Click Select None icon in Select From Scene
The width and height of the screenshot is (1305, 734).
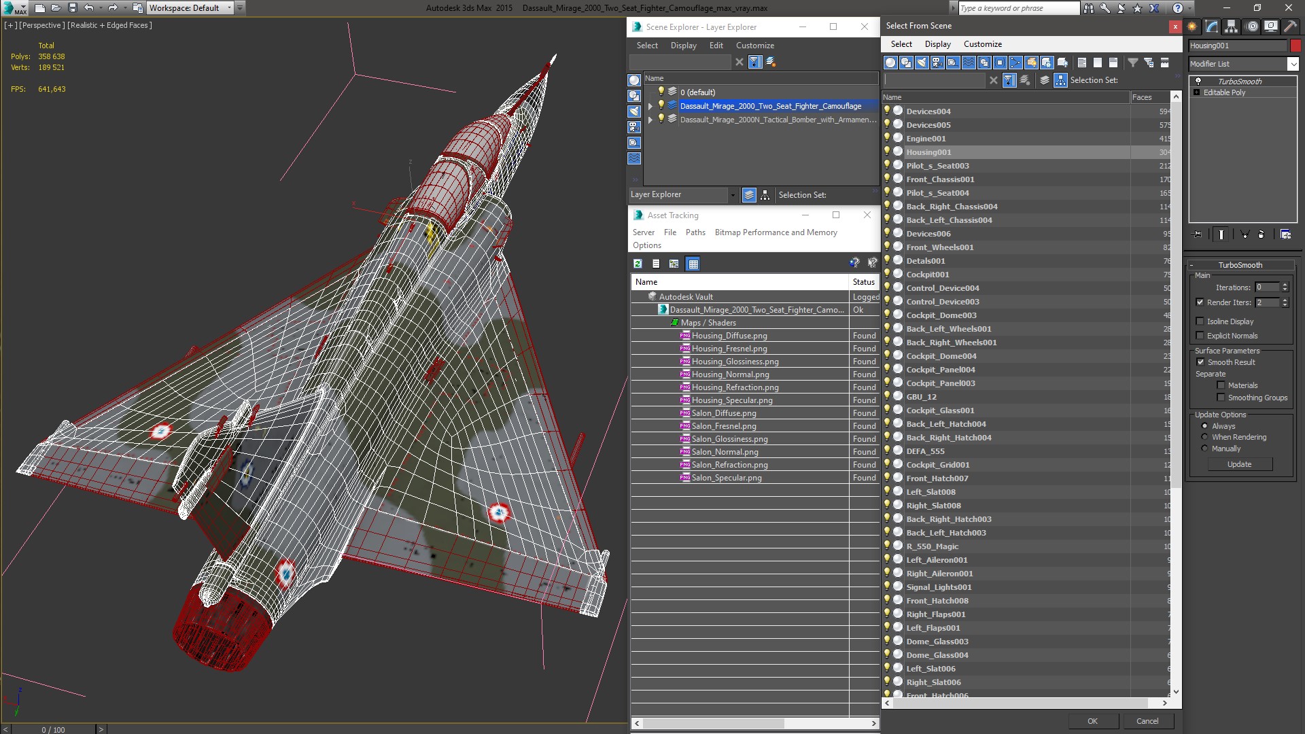tap(1098, 63)
